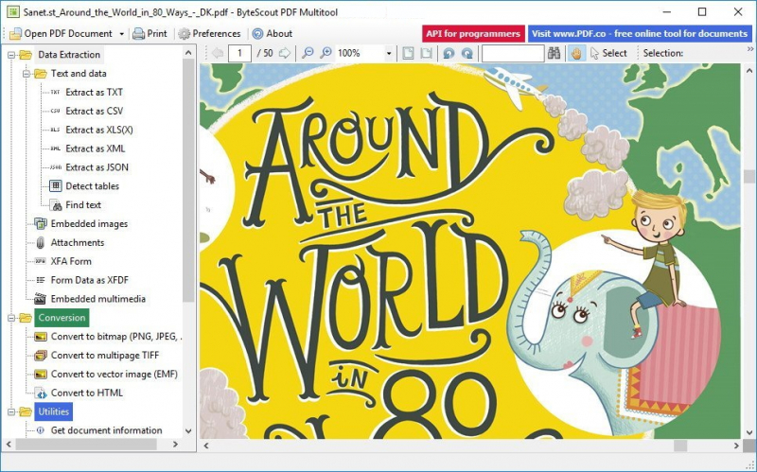757x472 pixels.
Task: Collapse the Text and data folder node
Action: 26,74
